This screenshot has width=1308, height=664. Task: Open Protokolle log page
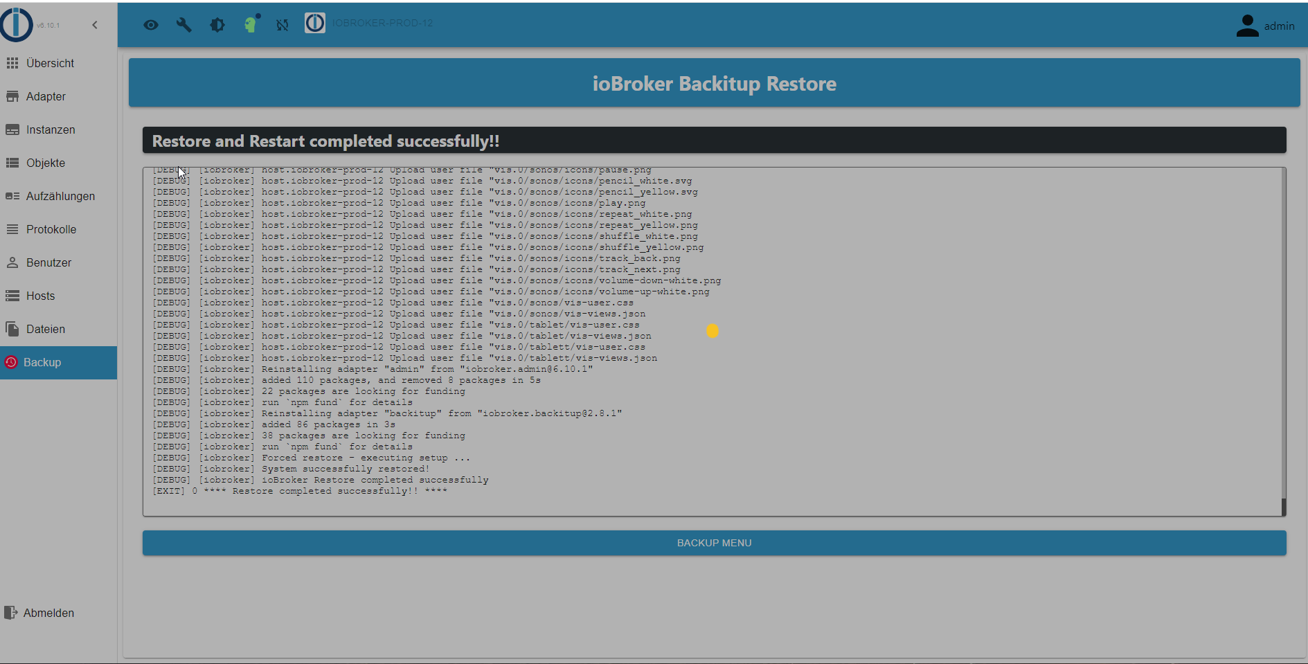tap(58, 229)
